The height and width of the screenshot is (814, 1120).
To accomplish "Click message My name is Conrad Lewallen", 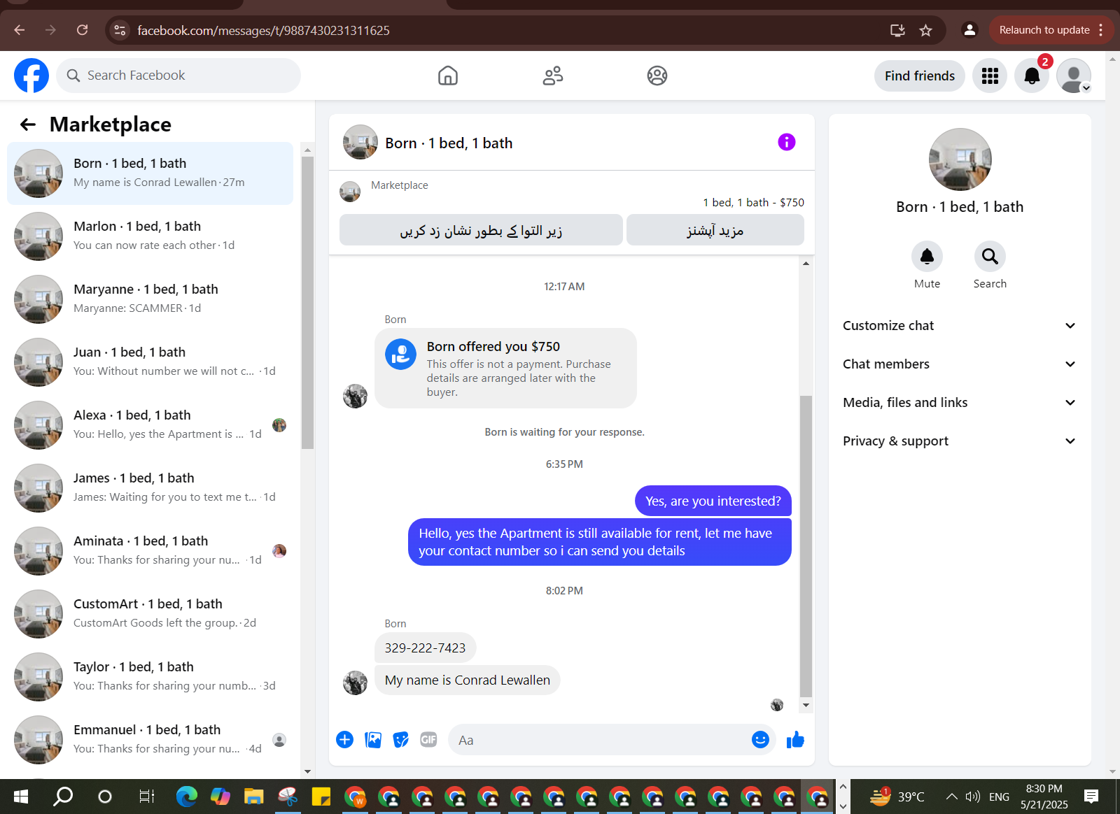I will [x=468, y=680].
